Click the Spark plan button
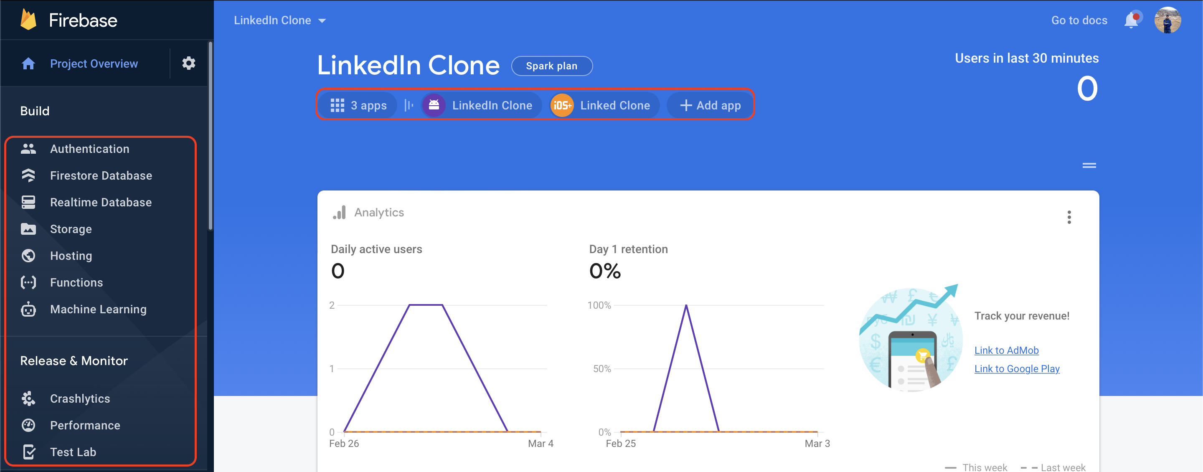 click(551, 66)
